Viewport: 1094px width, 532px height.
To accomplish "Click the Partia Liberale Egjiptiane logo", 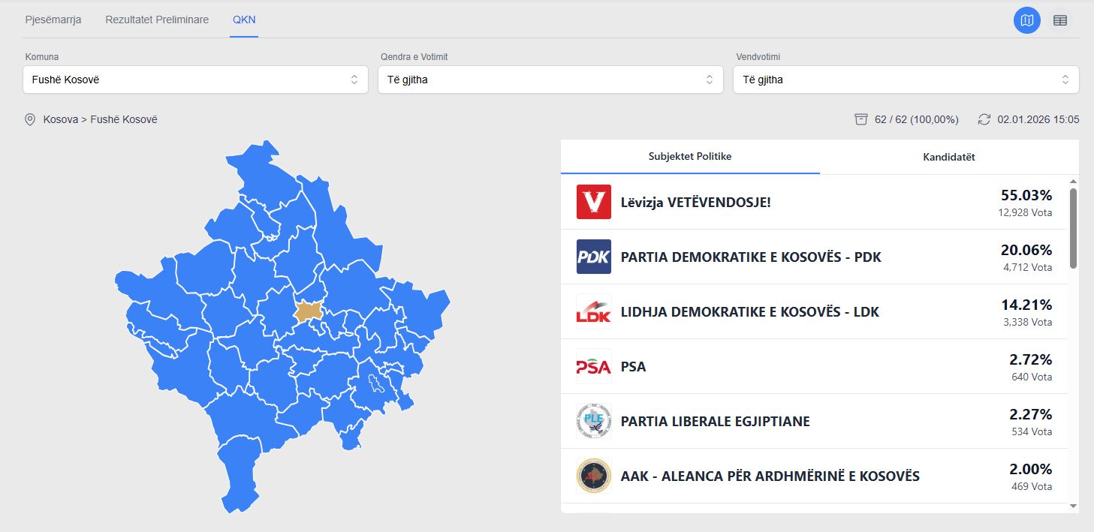I will coord(593,421).
